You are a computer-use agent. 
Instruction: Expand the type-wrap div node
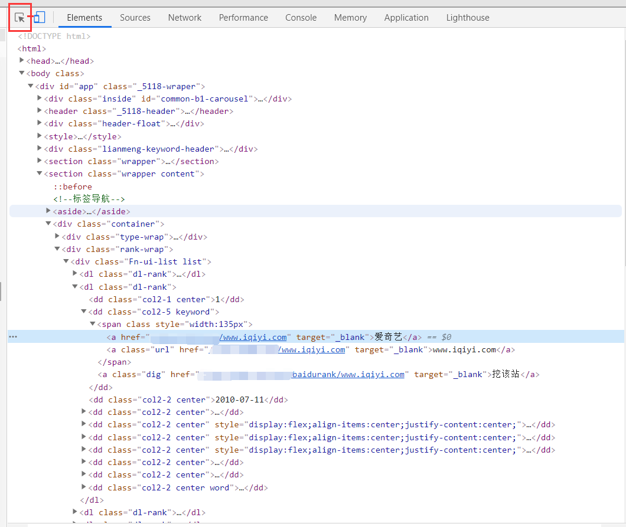point(57,236)
